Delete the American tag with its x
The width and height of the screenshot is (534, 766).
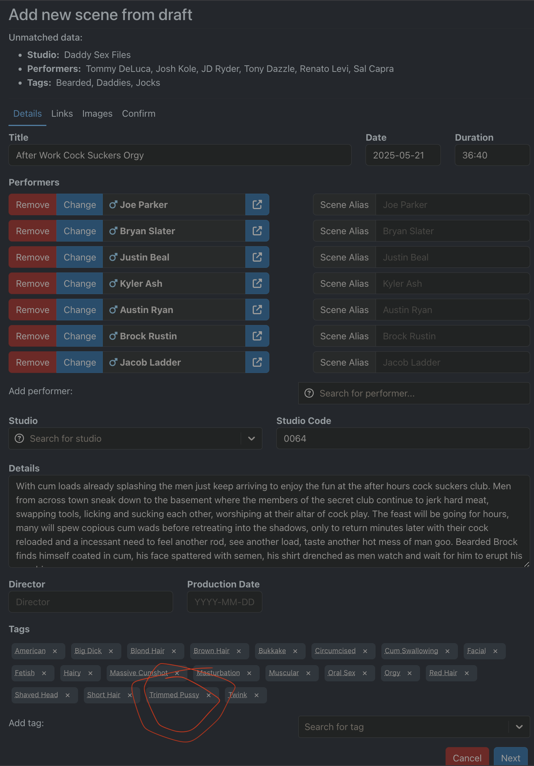[x=55, y=651]
